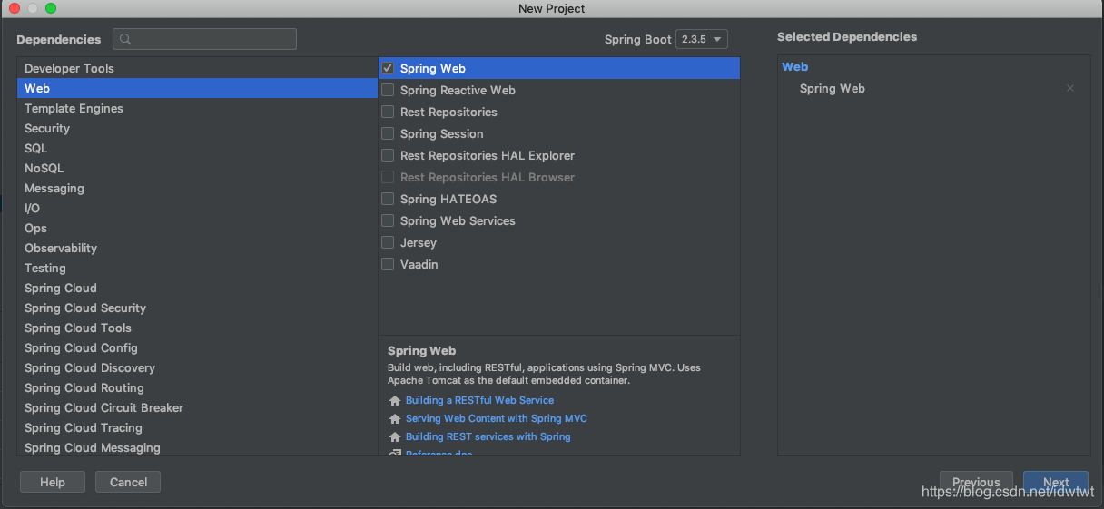This screenshot has width=1104, height=509.
Task: Open the Testing category
Action: point(197,268)
